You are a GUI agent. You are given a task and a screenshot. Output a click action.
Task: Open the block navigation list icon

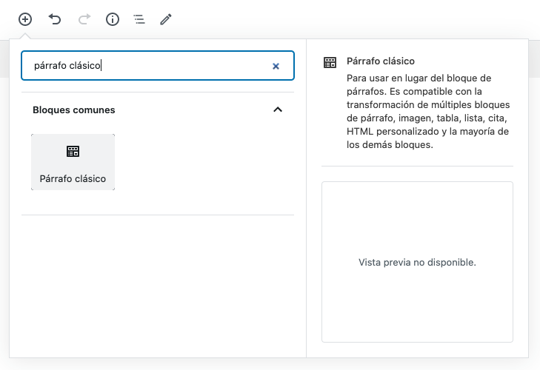pyautogui.click(x=139, y=19)
